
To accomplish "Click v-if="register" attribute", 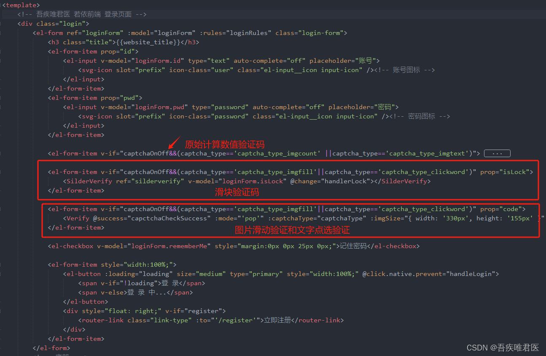I will coord(194,311).
